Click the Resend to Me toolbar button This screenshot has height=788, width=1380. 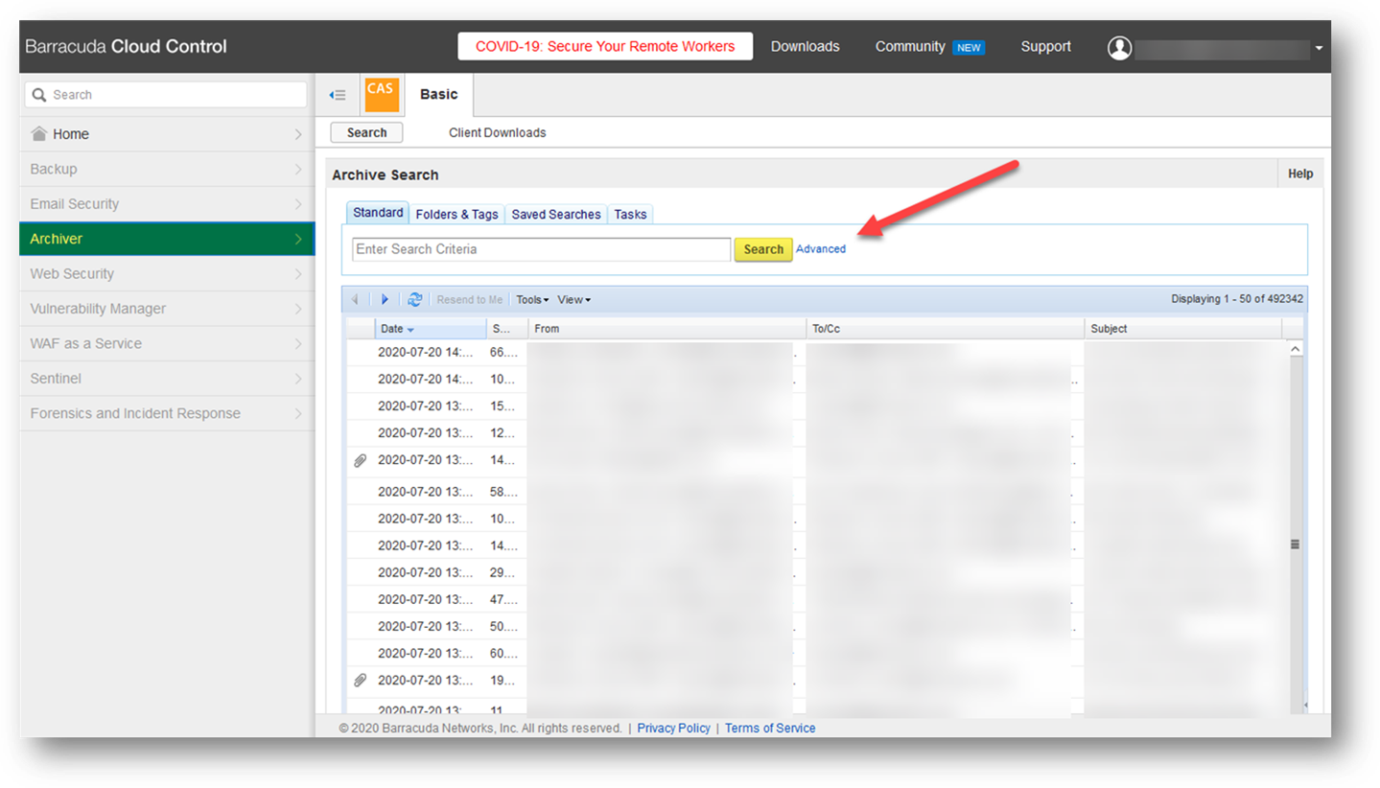coord(469,299)
